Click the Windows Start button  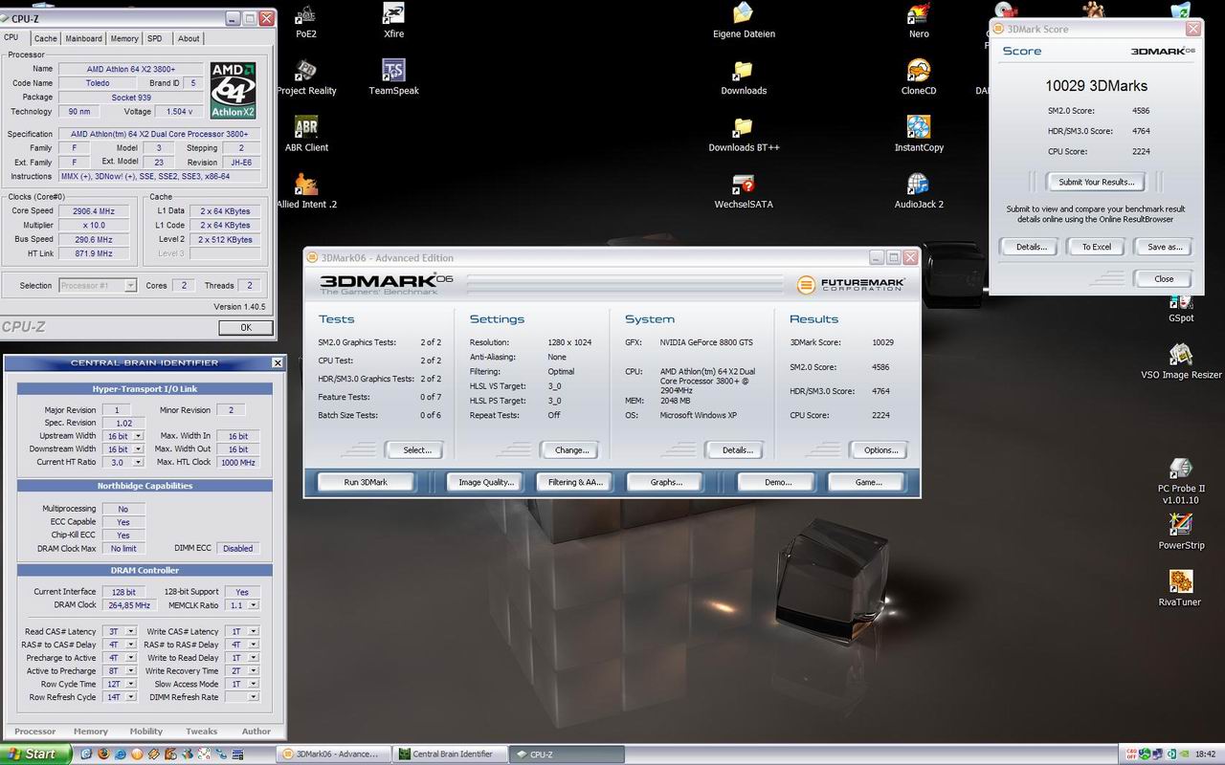(36, 754)
